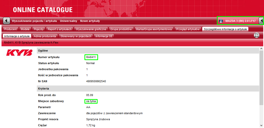Open the Grupa produktów tab

click(x=121, y=29)
